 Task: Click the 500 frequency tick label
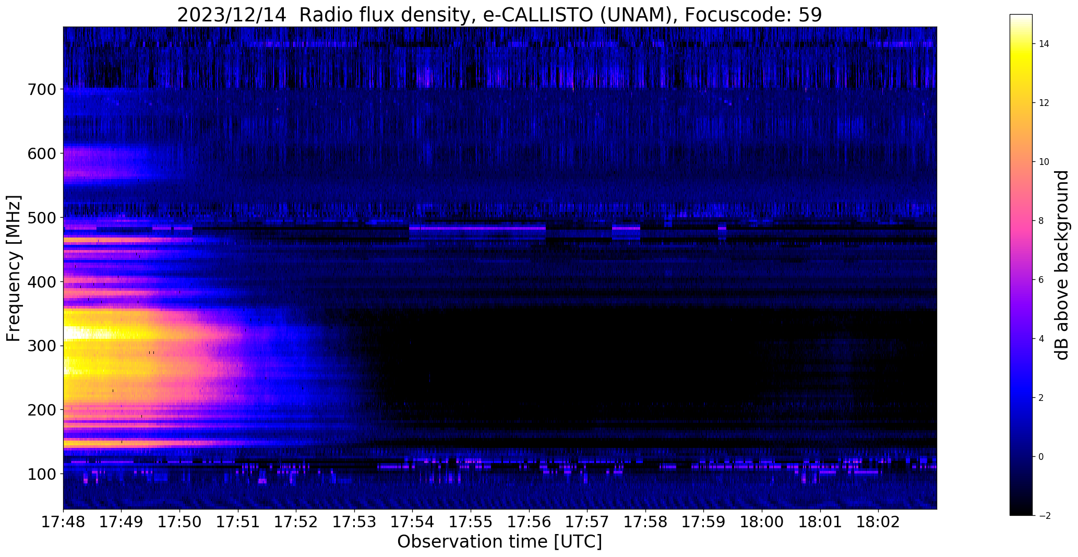pos(41,218)
